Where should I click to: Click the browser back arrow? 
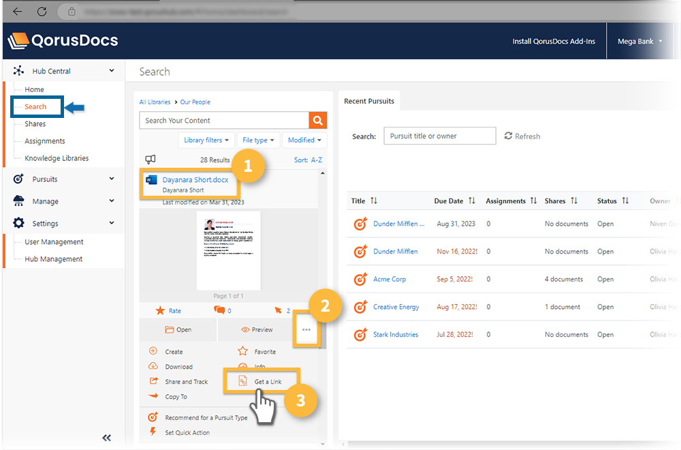[x=18, y=12]
